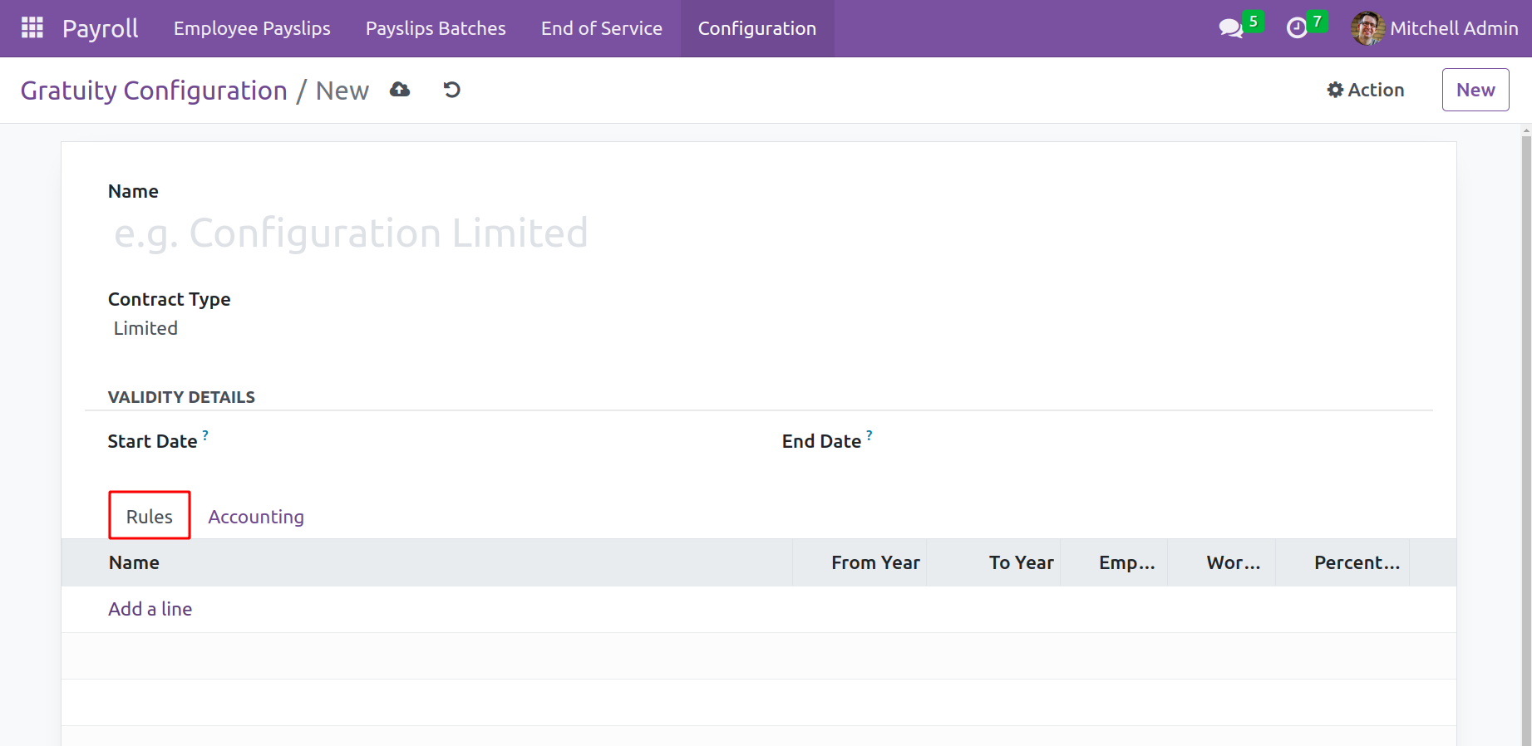
Task: Click Mitchell Admin avatar picture
Action: (x=1367, y=28)
